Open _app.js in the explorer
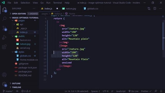Screen dimensions: 165x93 click(23, 28)
